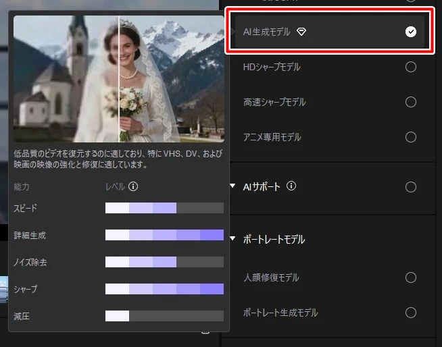Viewport: 442px width, 347px height.
Task: Enable the AIサポート radio toggle
Action: (x=411, y=187)
